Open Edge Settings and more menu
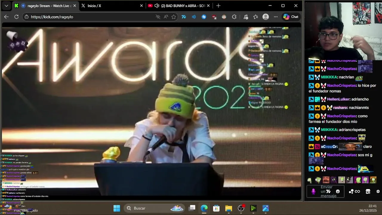The width and height of the screenshot is (382, 215). click(276, 17)
